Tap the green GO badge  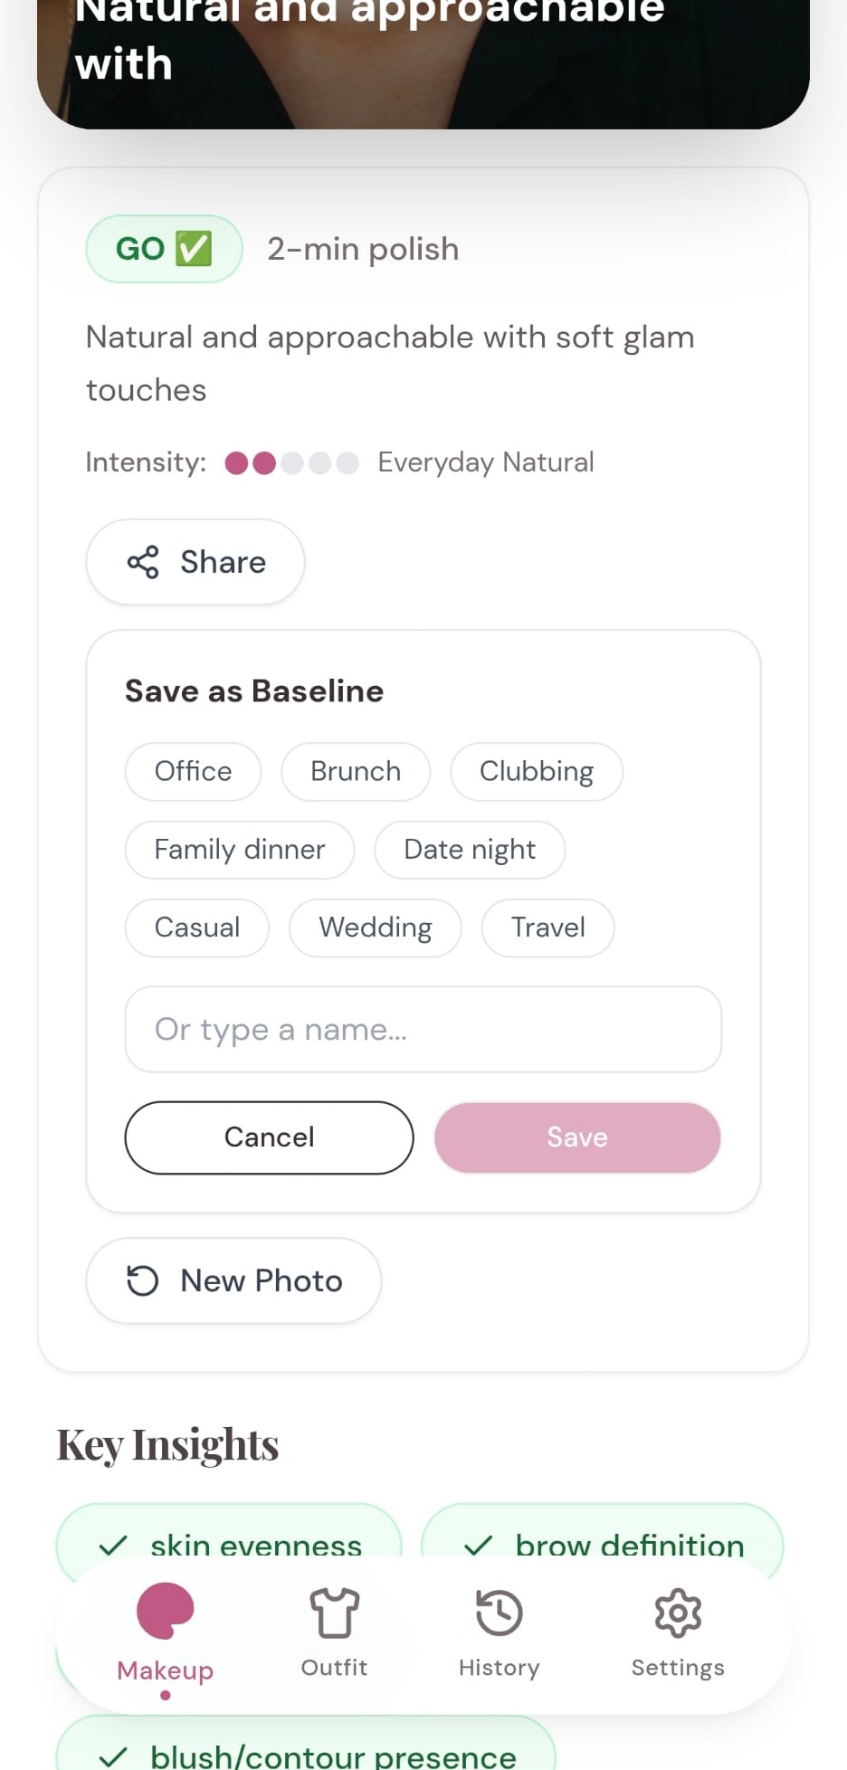click(x=164, y=249)
